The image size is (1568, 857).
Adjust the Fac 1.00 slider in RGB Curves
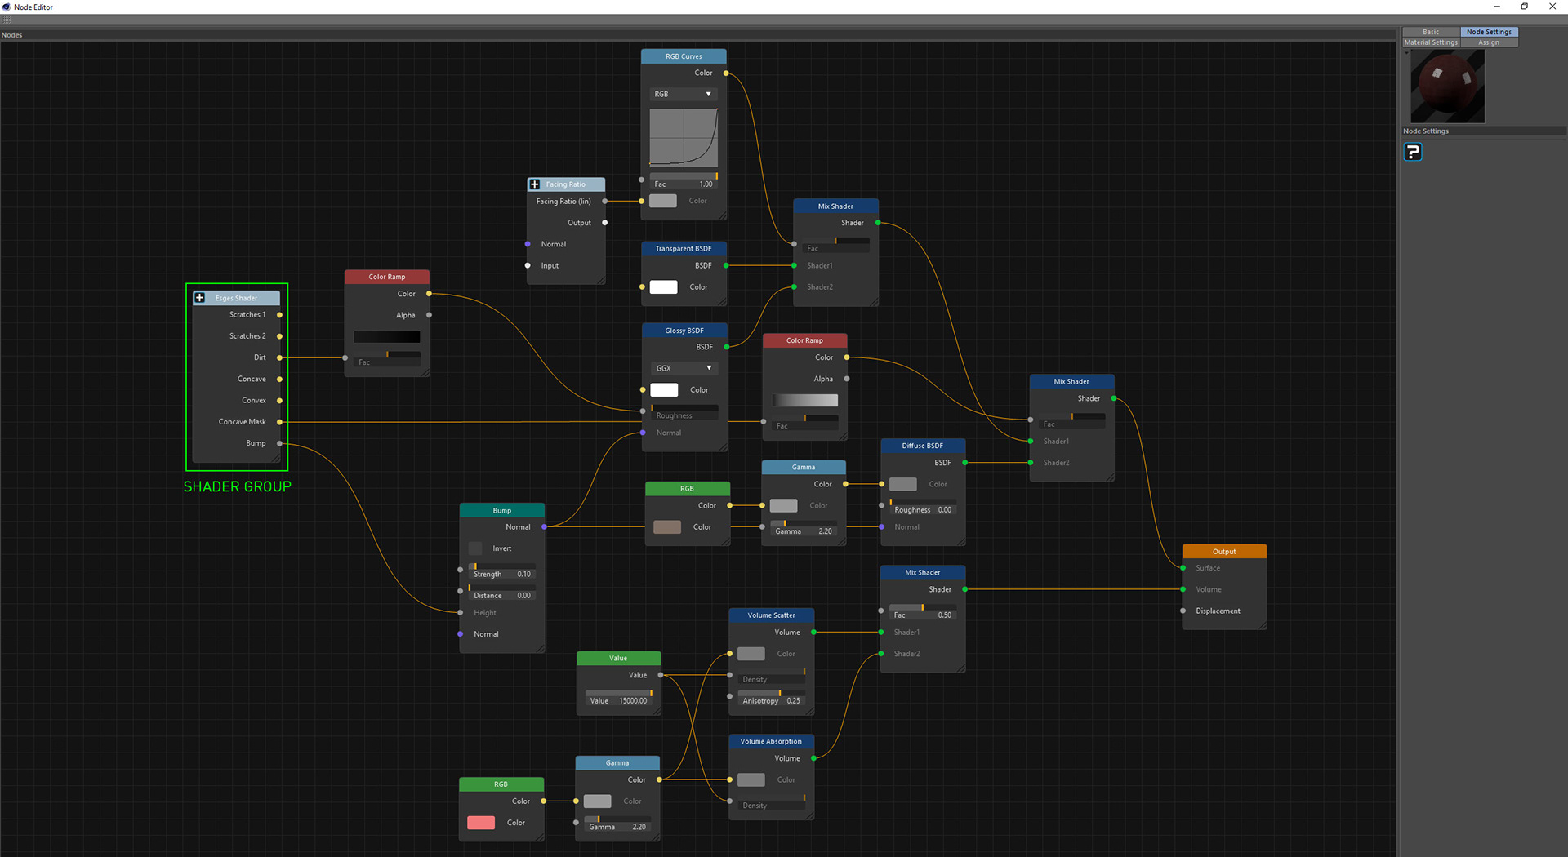tap(684, 181)
